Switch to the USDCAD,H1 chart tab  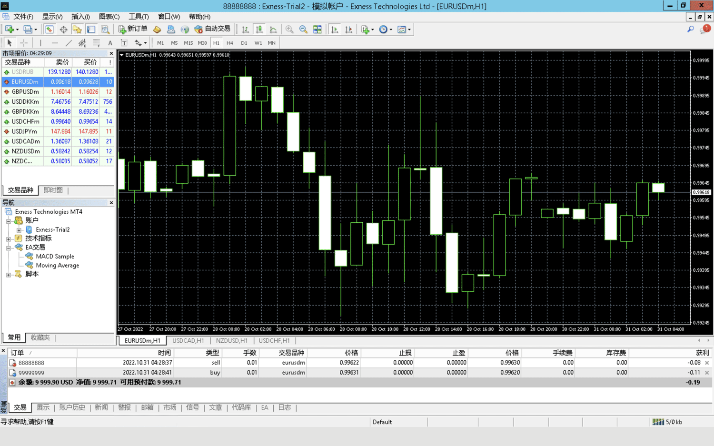(188, 341)
